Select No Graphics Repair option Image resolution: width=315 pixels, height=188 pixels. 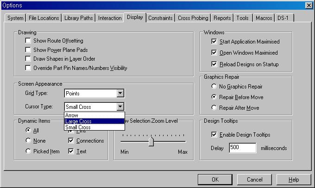(x=214, y=87)
